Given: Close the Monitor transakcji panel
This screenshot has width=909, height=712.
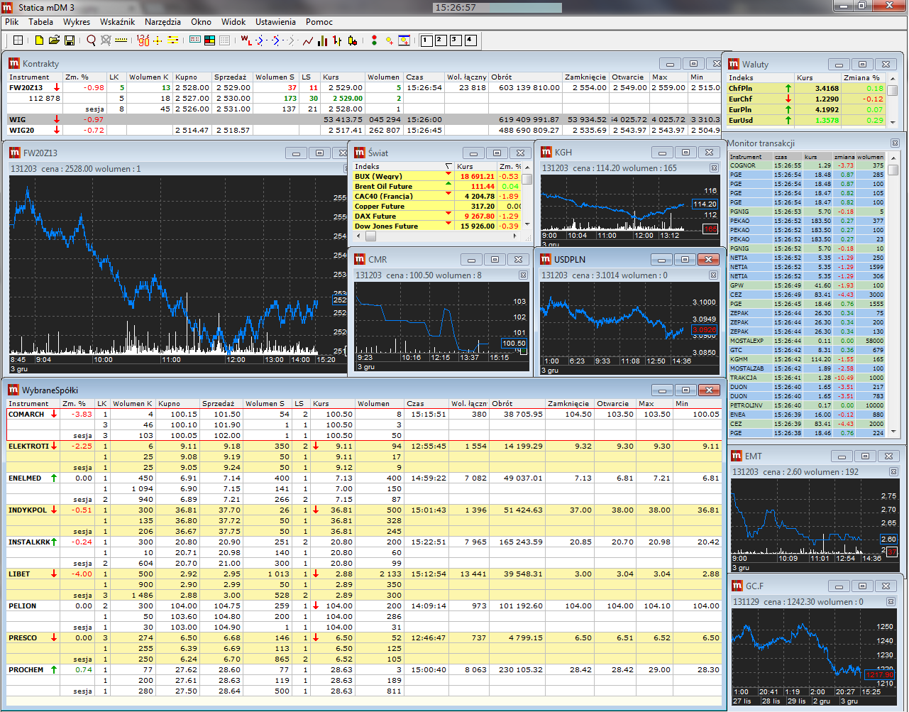Looking at the screenshot, I should pyautogui.click(x=895, y=143).
